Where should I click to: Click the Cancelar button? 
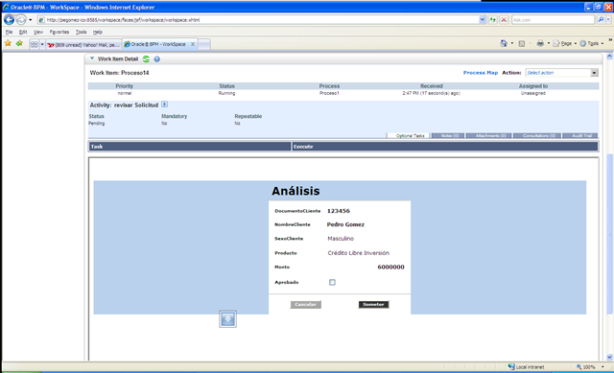pos(305,305)
